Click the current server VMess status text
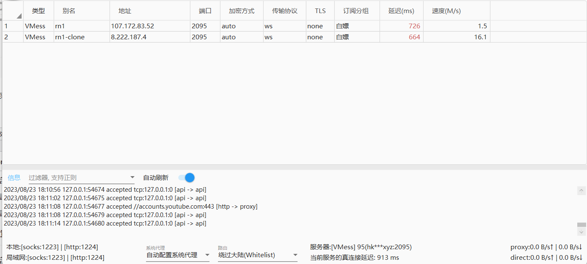This screenshot has height=264, width=587. 361,247
